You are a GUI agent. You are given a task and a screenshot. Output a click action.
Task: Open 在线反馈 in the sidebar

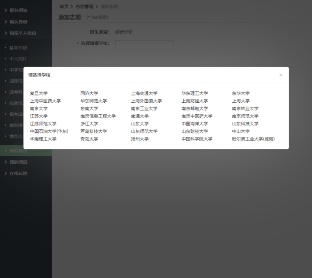[18, 173]
